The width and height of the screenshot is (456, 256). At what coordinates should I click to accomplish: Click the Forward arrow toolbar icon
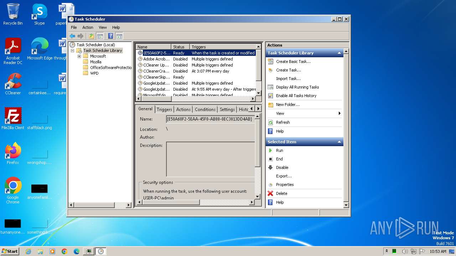[x=81, y=36]
